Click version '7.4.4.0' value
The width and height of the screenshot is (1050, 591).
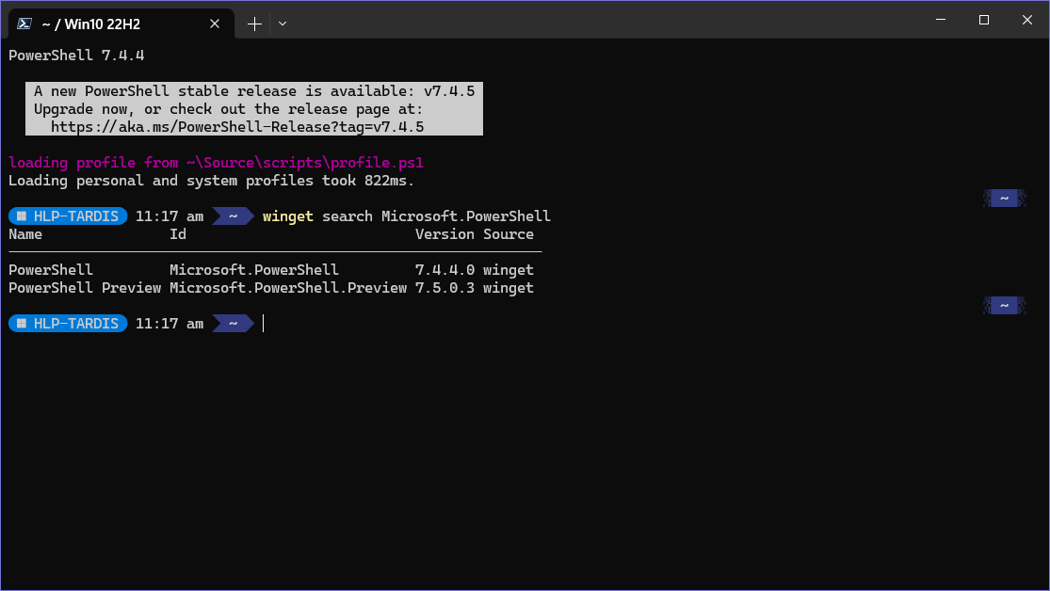point(444,270)
